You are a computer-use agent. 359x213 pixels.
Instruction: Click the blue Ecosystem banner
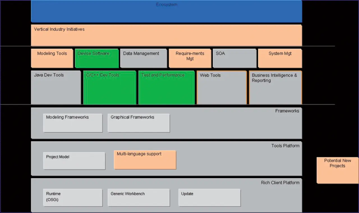(166, 11)
